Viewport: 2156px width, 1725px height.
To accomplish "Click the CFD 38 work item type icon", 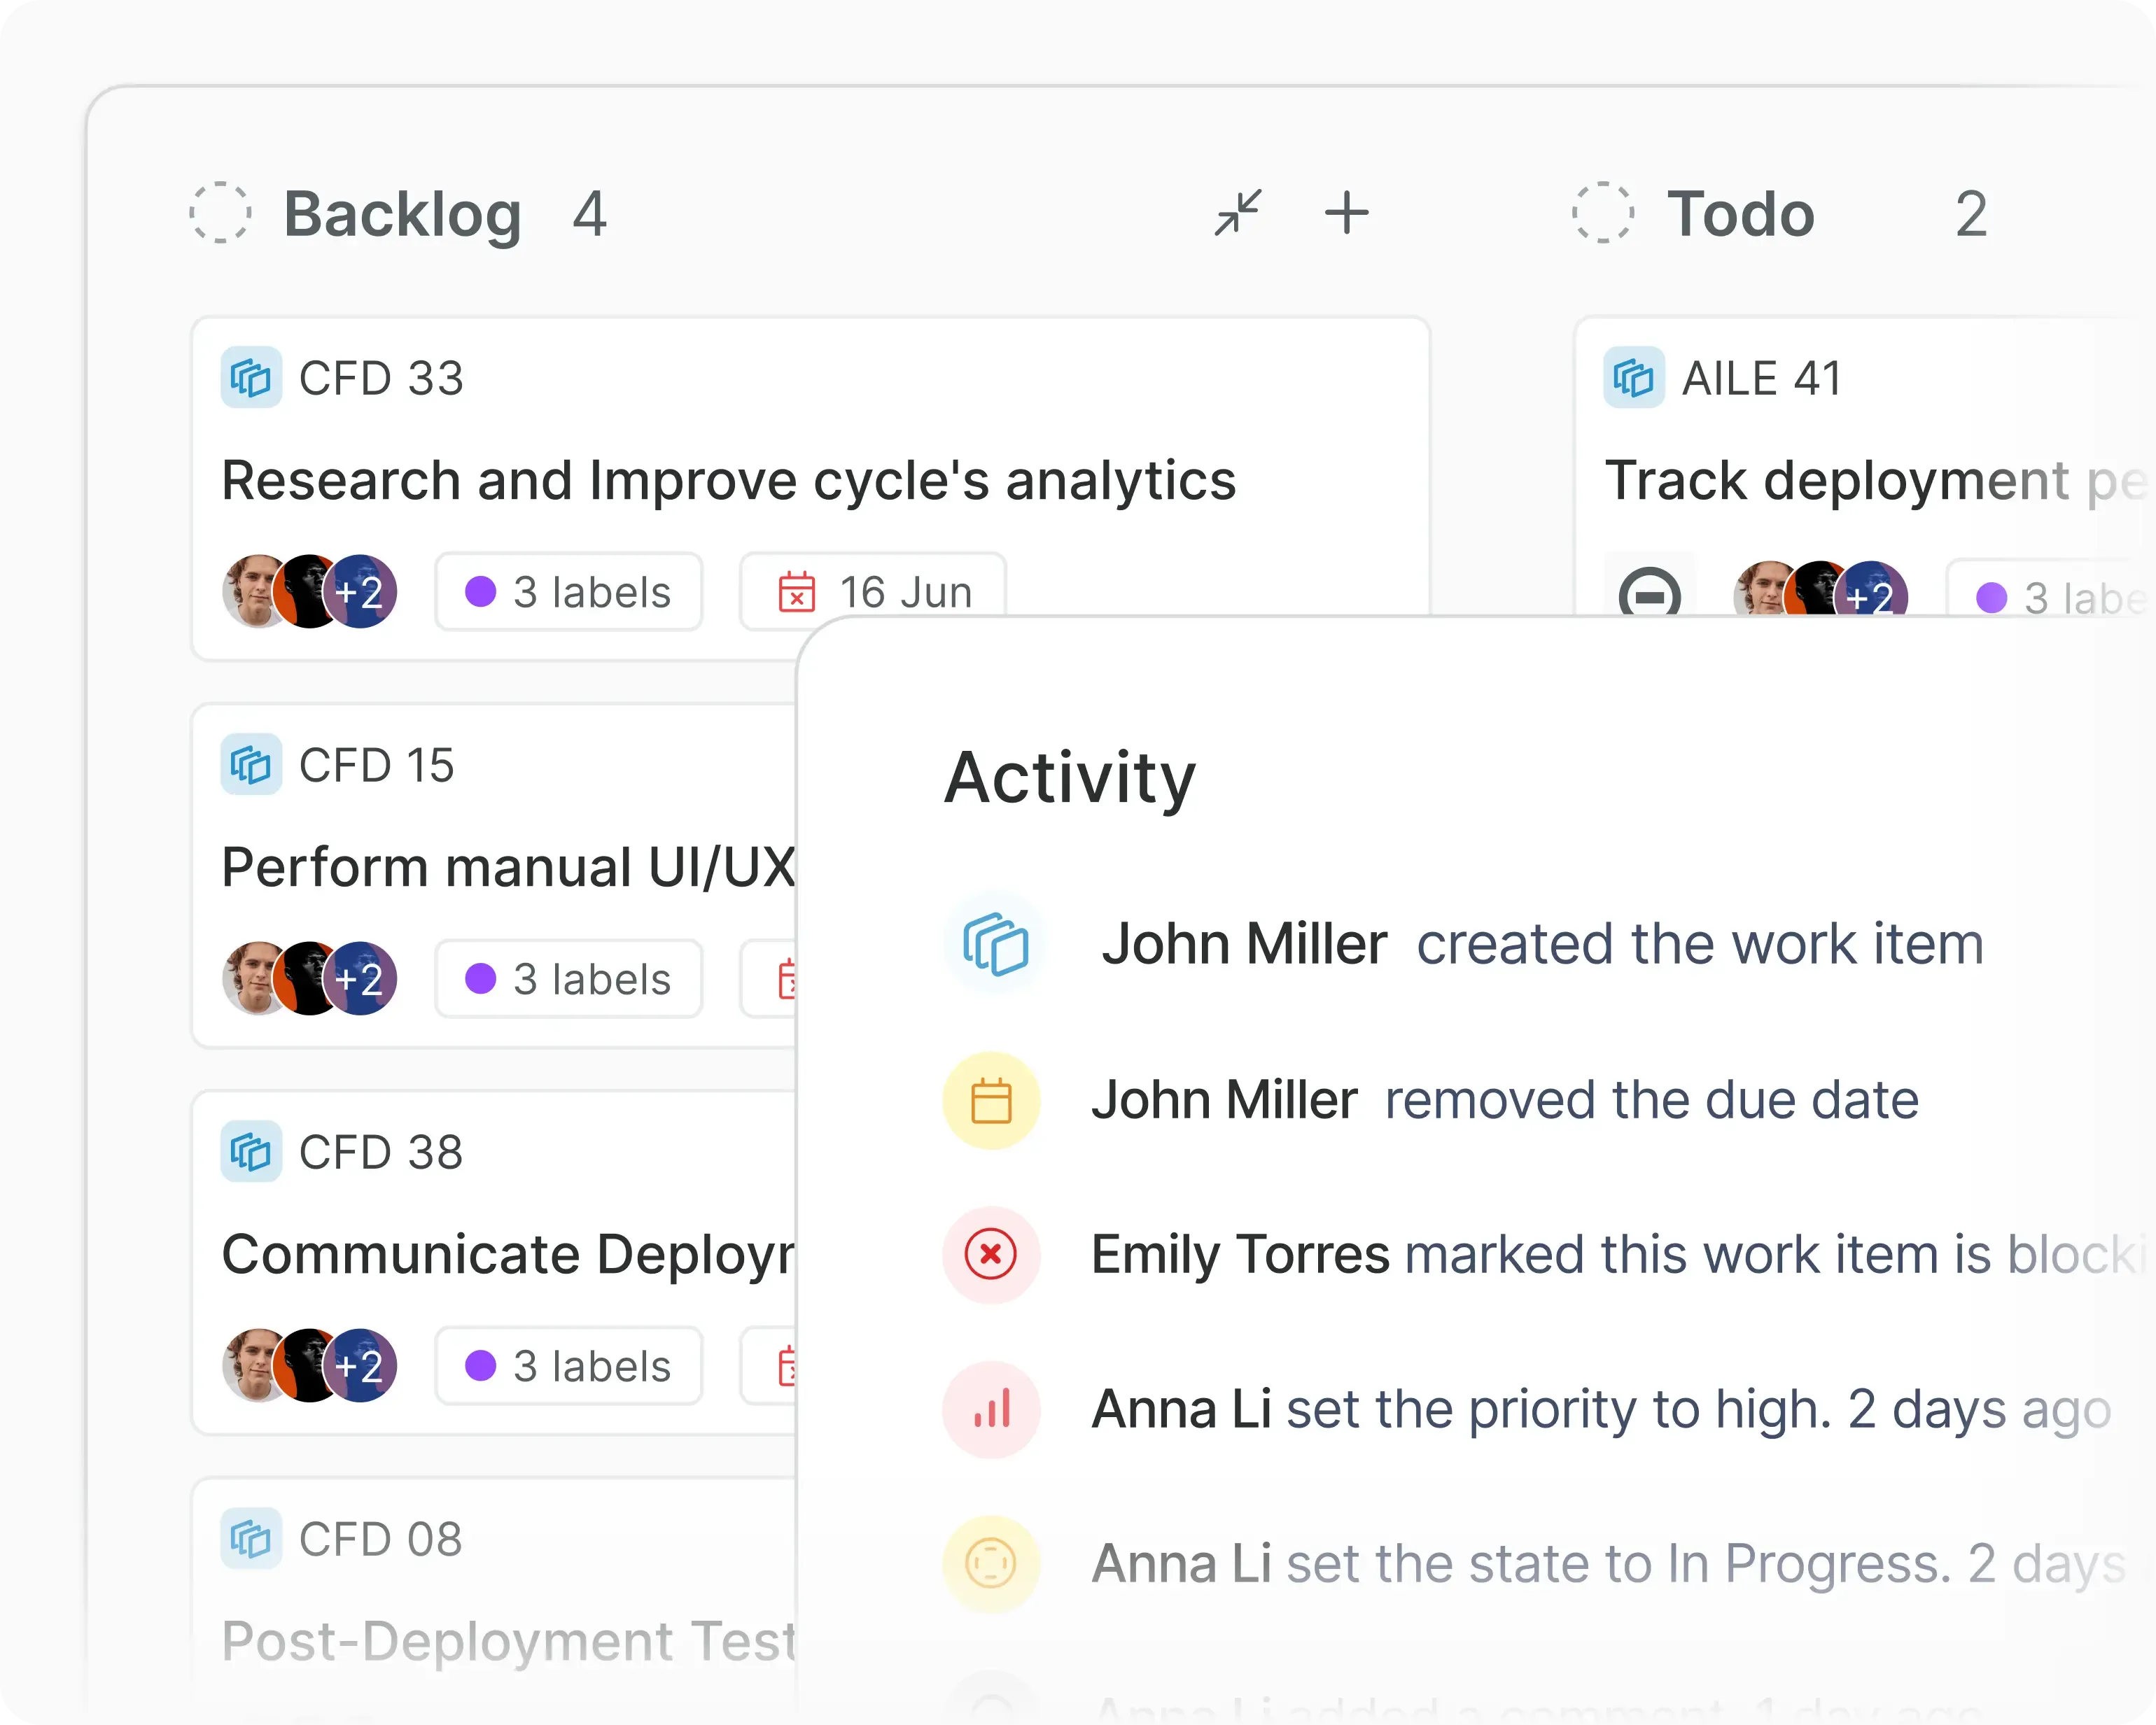I will tap(251, 1151).
